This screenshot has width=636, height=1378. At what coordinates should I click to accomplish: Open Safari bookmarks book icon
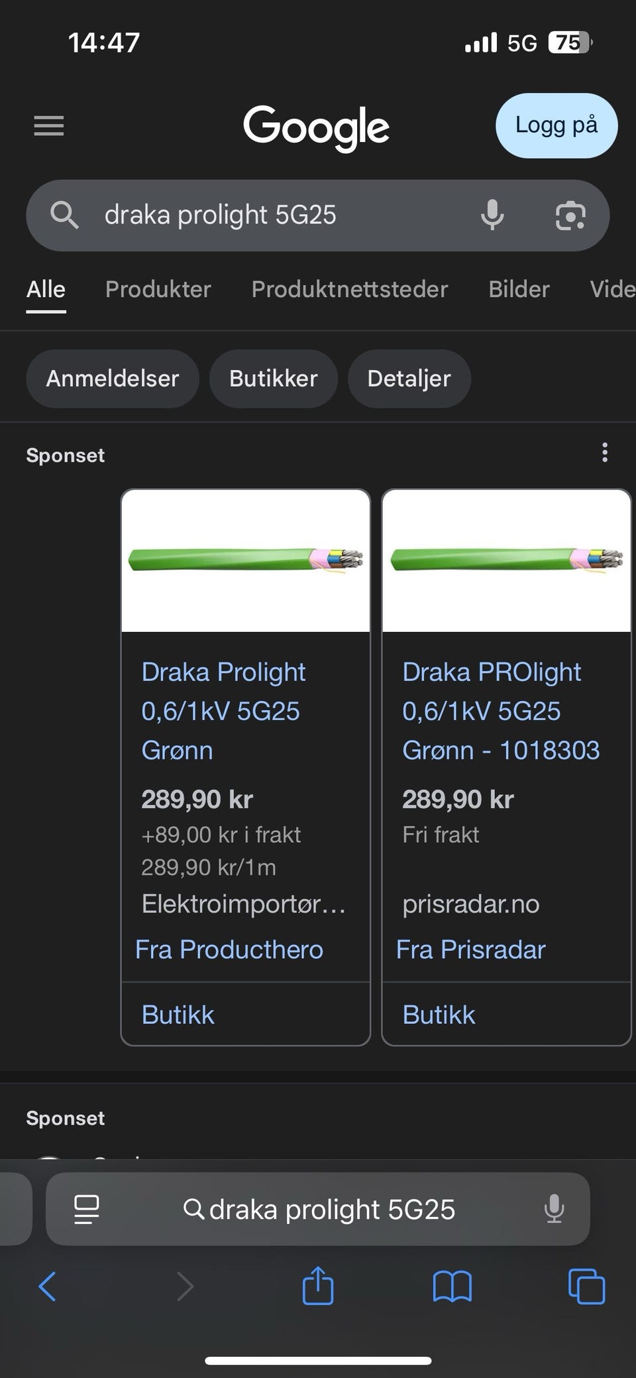[452, 1286]
